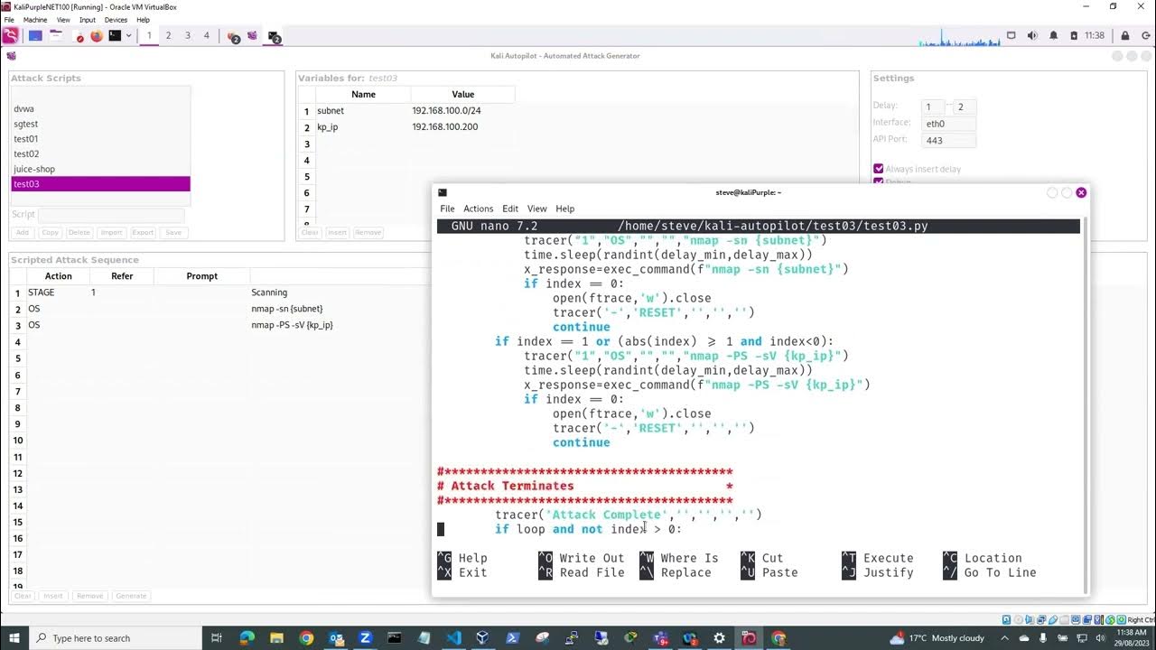Viewport: 1156px width, 650px height.
Task: Click the Windows taskbar search box
Action: 116,637
